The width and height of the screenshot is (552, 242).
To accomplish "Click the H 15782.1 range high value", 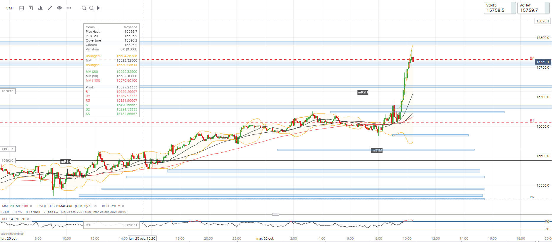I will click(33, 212).
